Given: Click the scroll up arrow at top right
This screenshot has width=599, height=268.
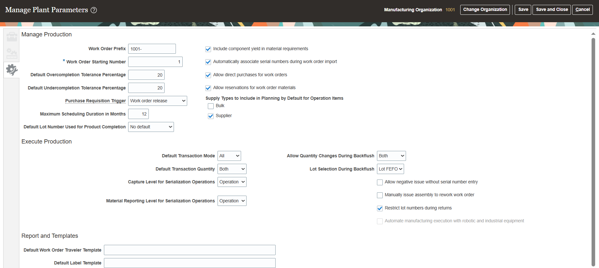Looking at the screenshot, I should 593,33.
